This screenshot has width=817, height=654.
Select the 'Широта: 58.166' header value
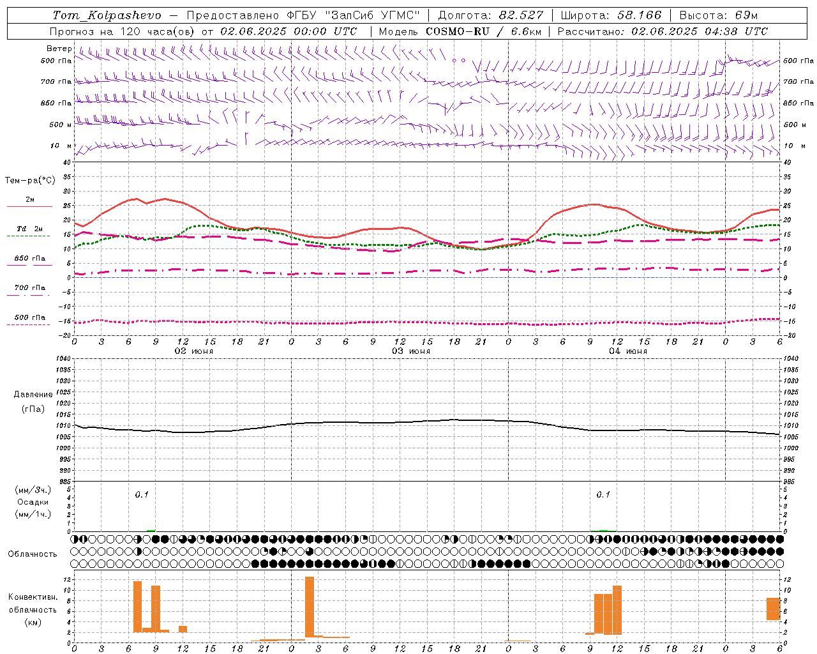[x=611, y=15]
